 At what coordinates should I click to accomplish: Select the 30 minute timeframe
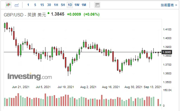49,5
